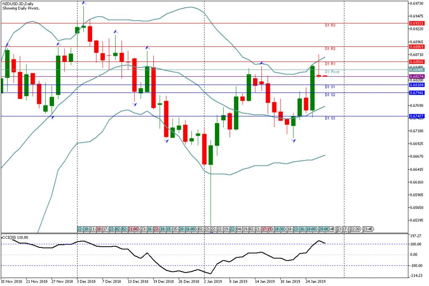
Task: Select the D1 R1 line label
Action: coord(330,64)
